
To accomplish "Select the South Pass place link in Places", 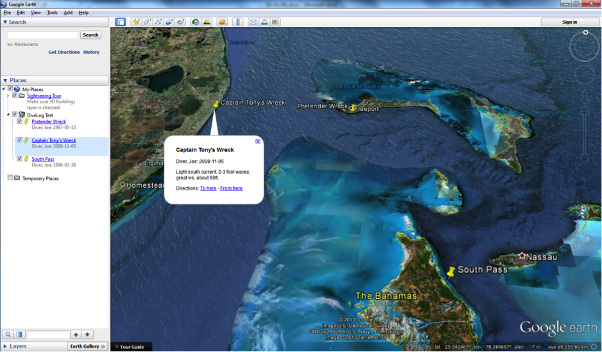I will [x=42, y=159].
